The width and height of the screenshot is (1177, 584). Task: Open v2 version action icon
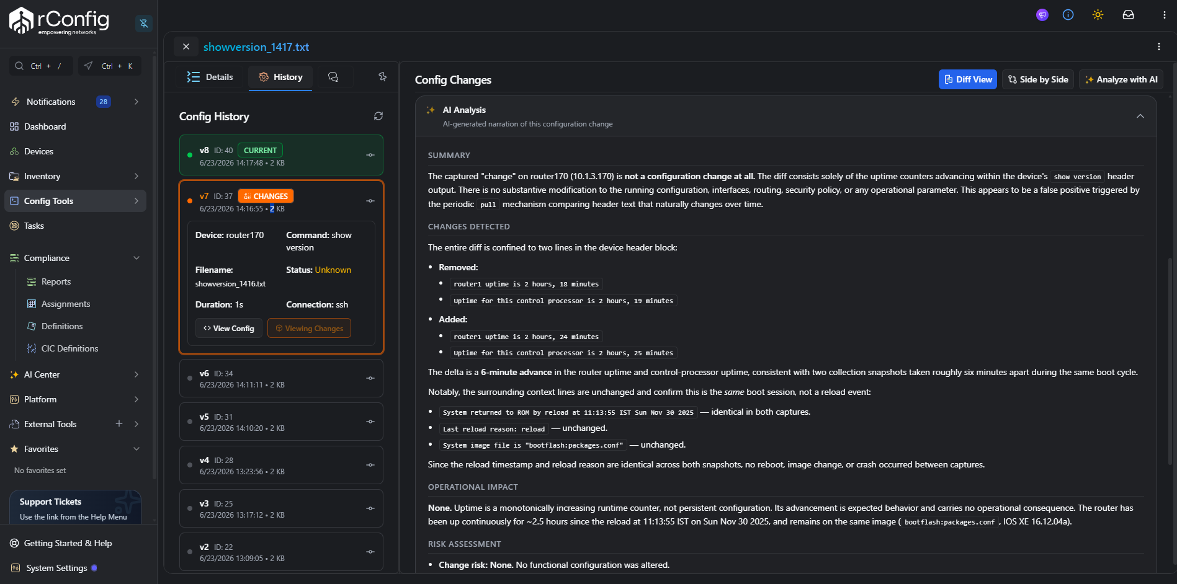point(370,552)
